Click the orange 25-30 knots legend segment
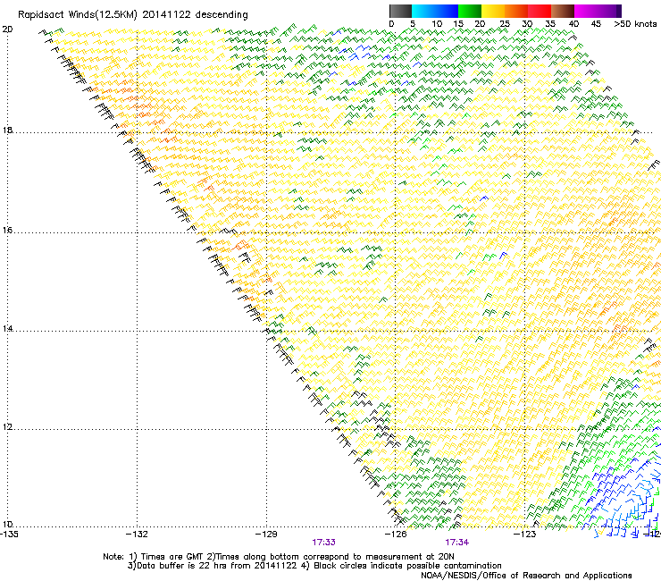The height and width of the screenshot is (581, 661). tap(516, 11)
